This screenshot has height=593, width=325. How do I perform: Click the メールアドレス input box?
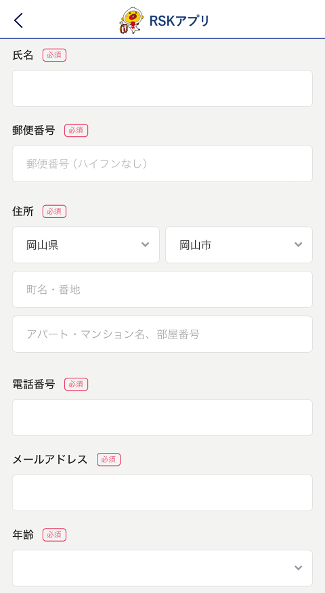pyautogui.click(x=162, y=493)
